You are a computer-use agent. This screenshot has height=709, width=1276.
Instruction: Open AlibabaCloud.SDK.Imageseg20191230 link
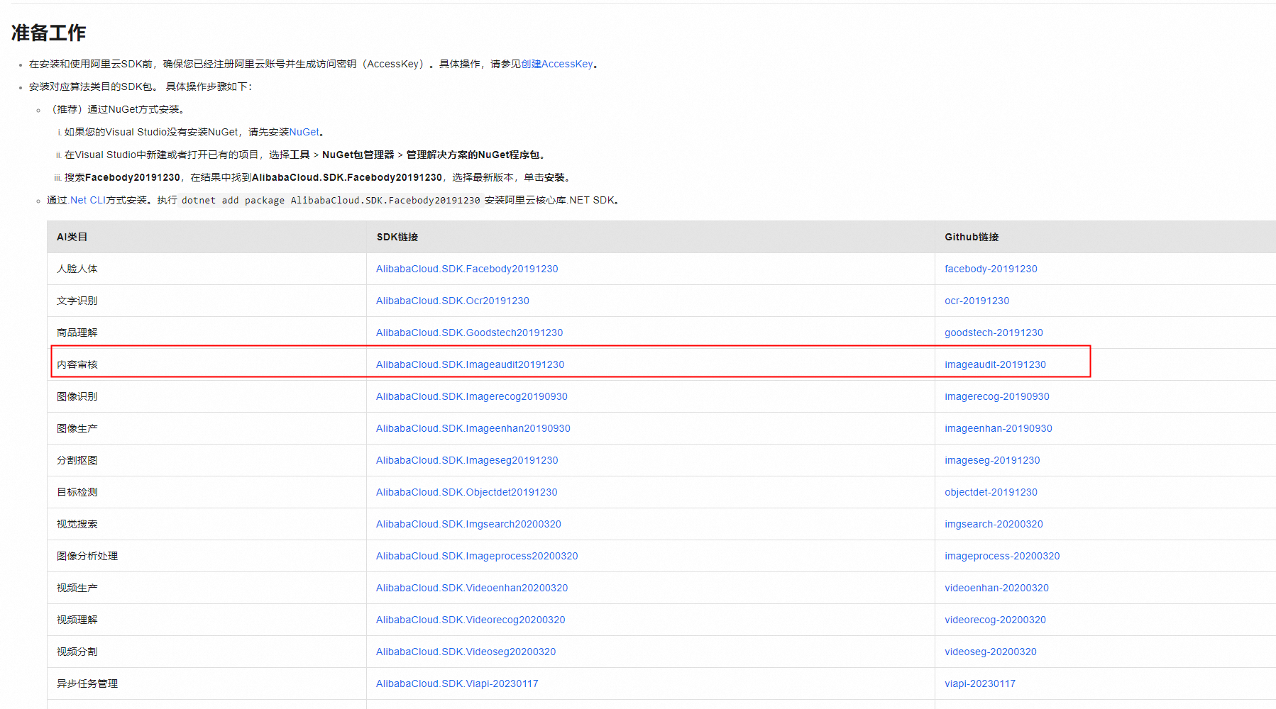tap(467, 460)
